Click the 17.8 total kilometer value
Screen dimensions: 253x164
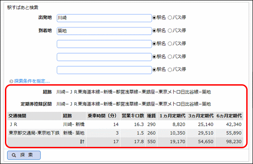[x=139, y=142]
